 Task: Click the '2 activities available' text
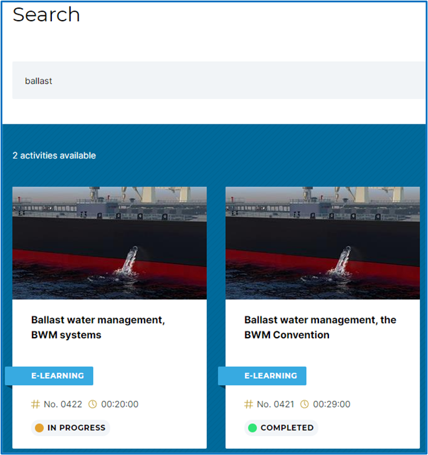pyautogui.click(x=54, y=156)
